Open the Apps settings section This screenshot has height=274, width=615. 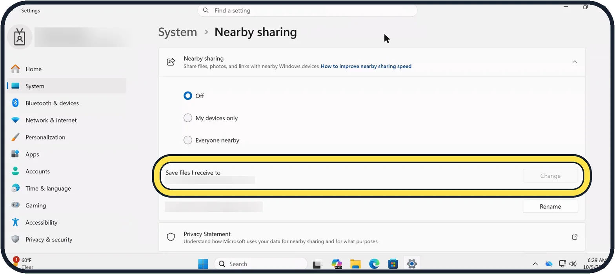pos(66,154)
